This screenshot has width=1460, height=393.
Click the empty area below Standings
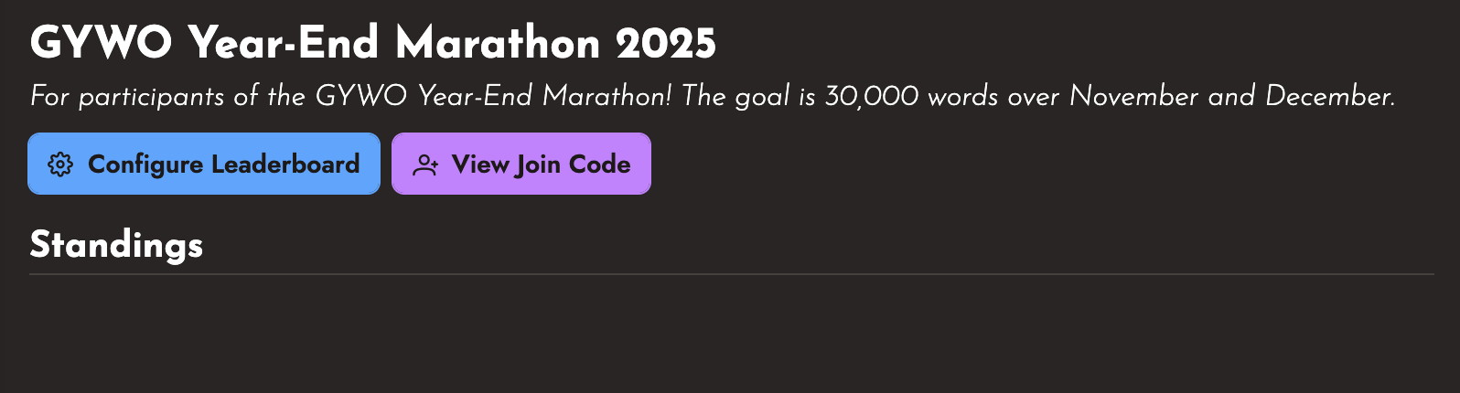(x=730, y=334)
